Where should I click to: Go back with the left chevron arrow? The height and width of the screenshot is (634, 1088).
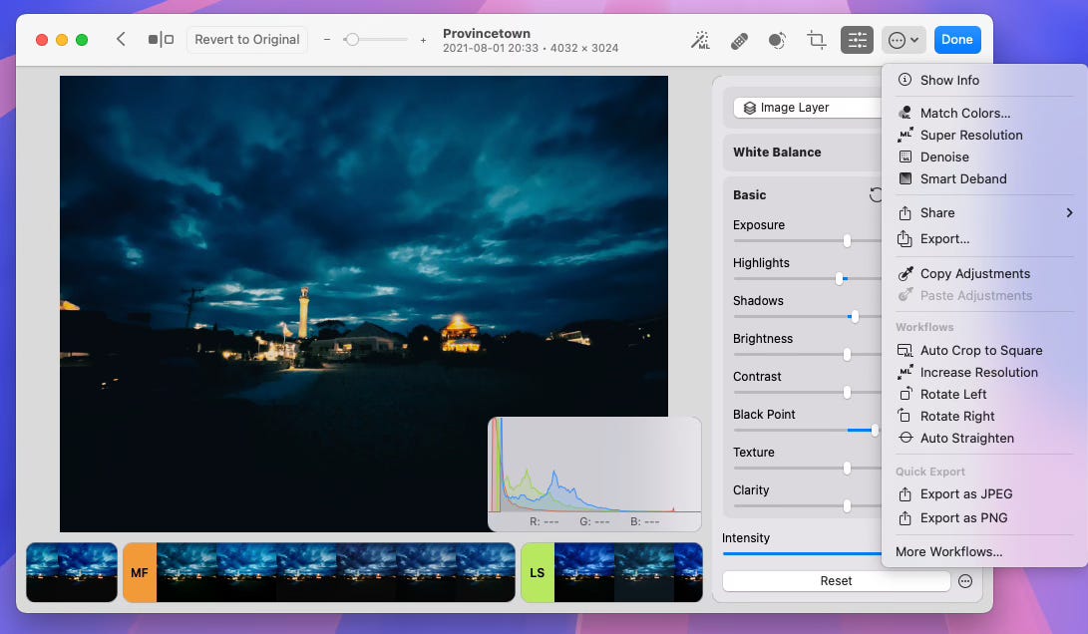121,40
